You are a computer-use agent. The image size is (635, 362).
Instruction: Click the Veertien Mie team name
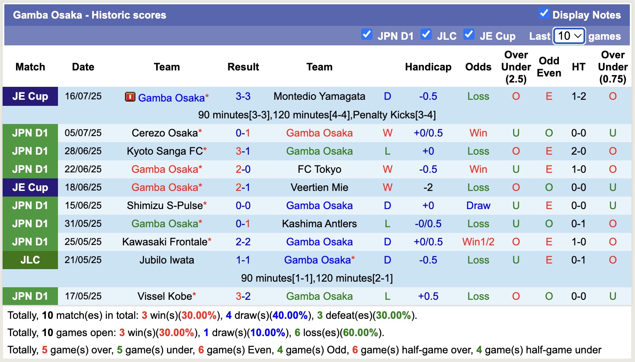coord(319,187)
